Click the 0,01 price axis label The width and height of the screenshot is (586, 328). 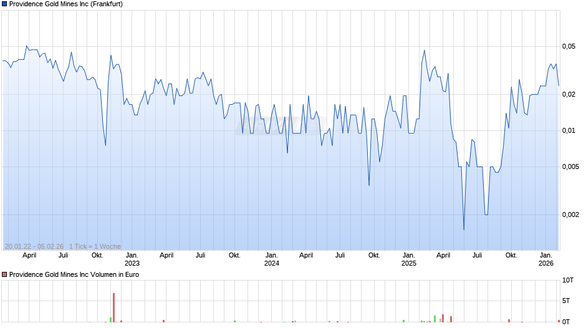tap(569, 130)
